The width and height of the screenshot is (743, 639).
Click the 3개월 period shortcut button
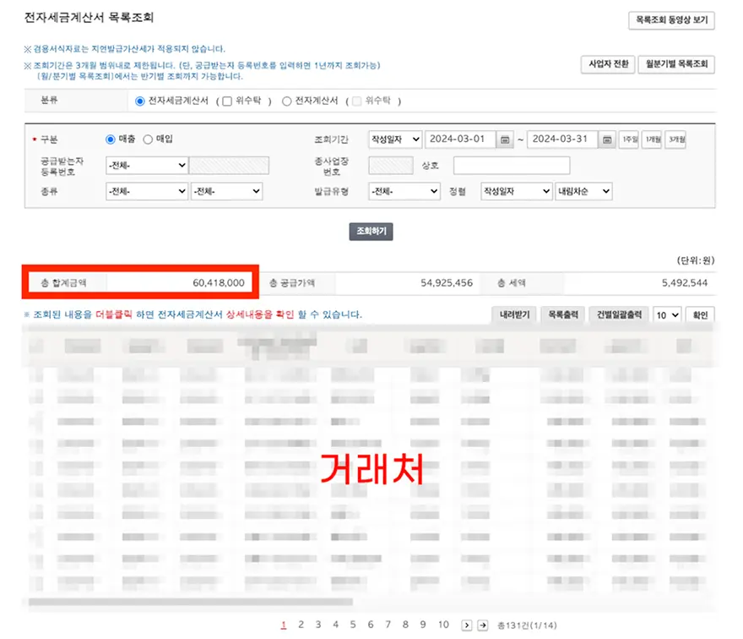[675, 139]
